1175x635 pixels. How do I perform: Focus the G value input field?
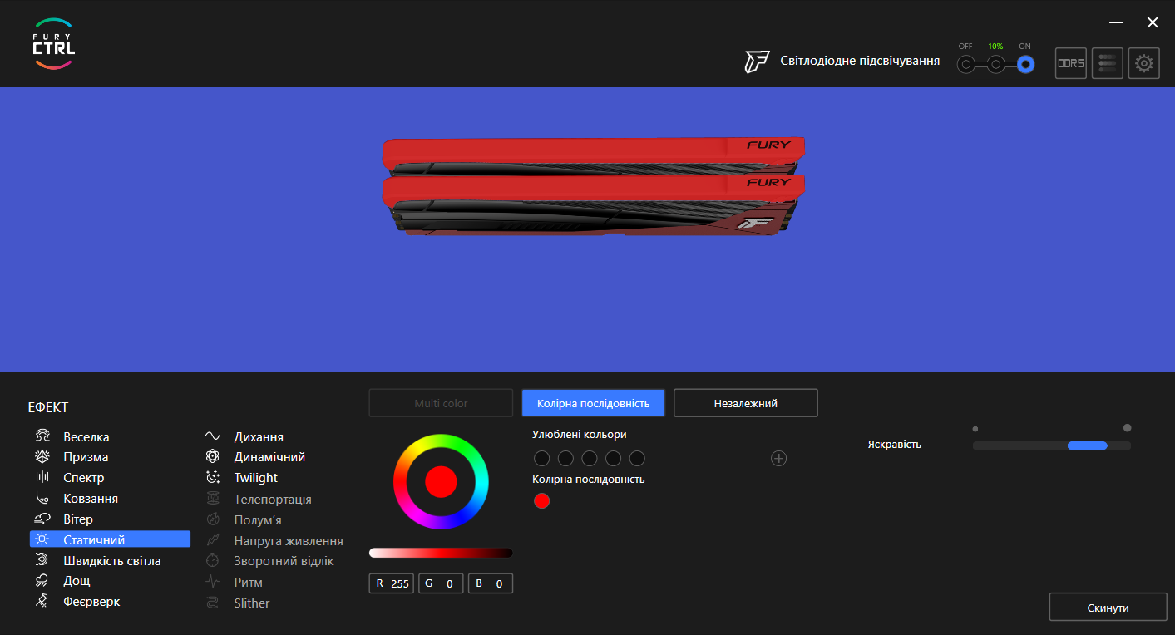tap(441, 583)
